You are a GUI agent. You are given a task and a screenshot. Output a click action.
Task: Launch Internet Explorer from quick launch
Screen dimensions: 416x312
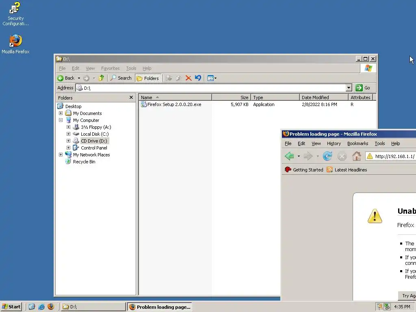click(x=41, y=307)
